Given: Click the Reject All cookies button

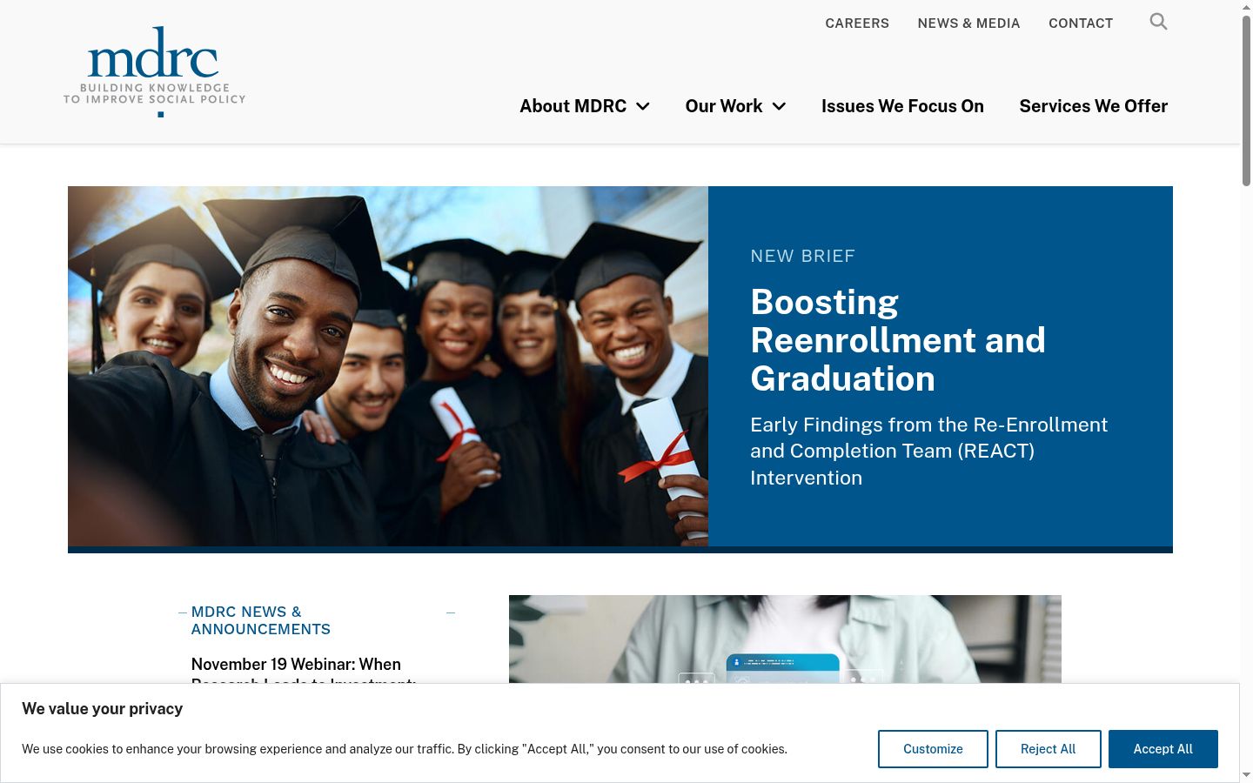Looking at the screenshot, I should click(1048, 749).
